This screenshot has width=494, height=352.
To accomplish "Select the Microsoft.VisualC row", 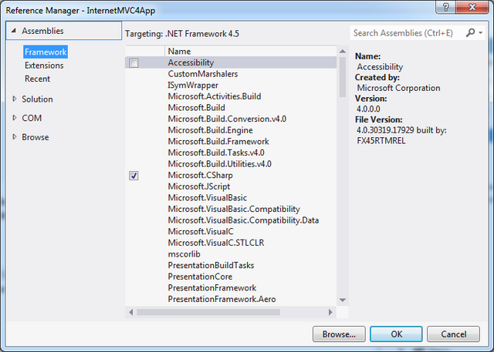I will tap(231, 232).
